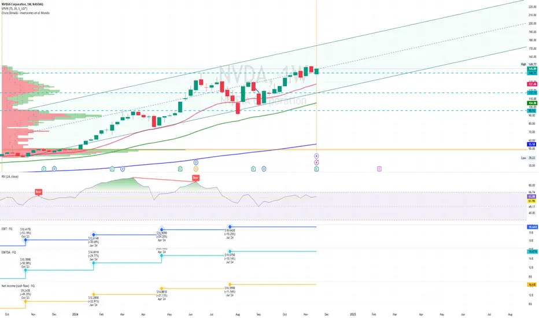This screenshot has height=318, width=539.
Task: Click the Bear divergence label near November 2023 on RSI
Action: (39, 191)
